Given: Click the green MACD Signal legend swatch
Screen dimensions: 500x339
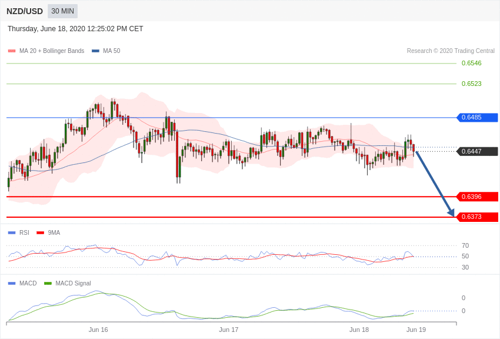Looking at the screenshot, I should click(x=48, y=284).
